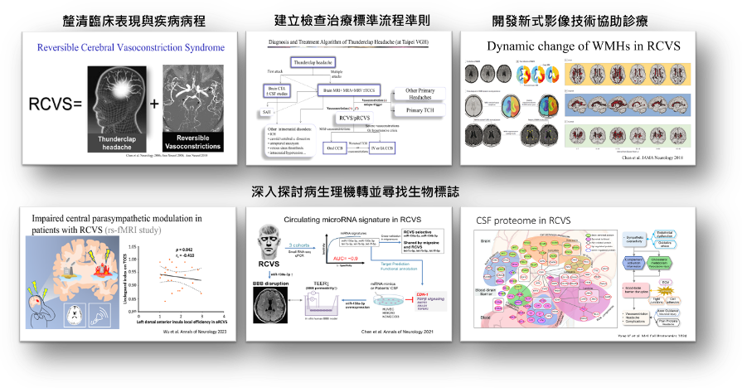This screenshot has height=388, width=742.
Task: Click the Reversible Vasoconstrictions angiogram image
Action: pyautogui.click(x=192, y=108)
